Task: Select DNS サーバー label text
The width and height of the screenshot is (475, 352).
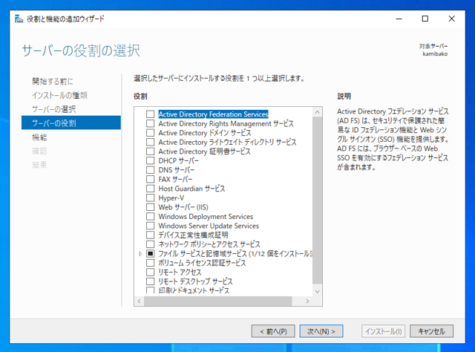Action: click(x=177, y=170)
